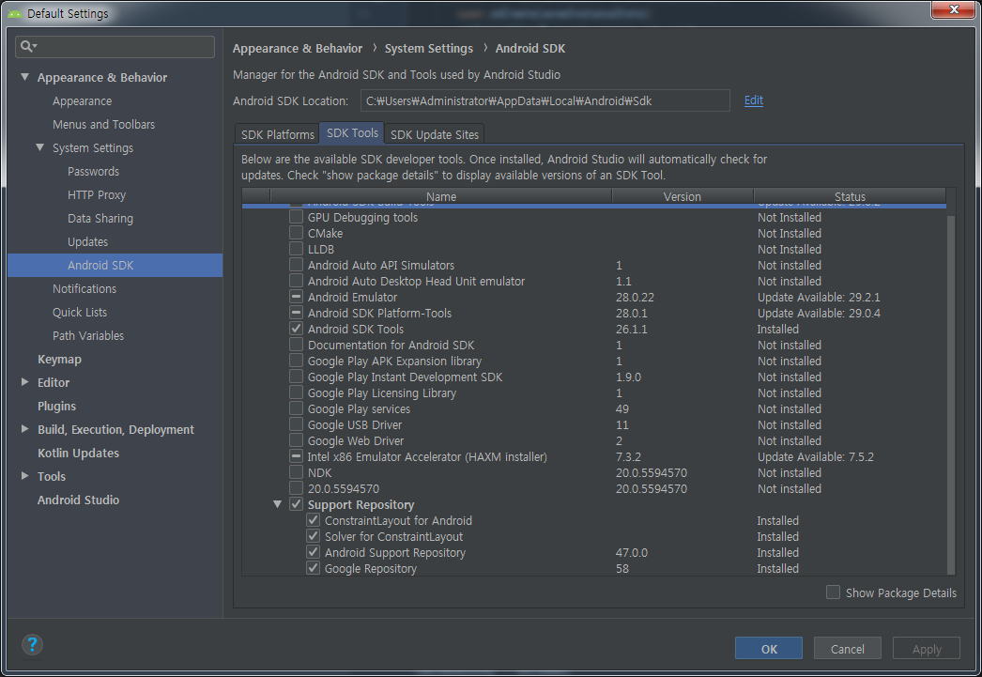
Task: Click Documentation for Android SDK row
Action: (593, 345)
